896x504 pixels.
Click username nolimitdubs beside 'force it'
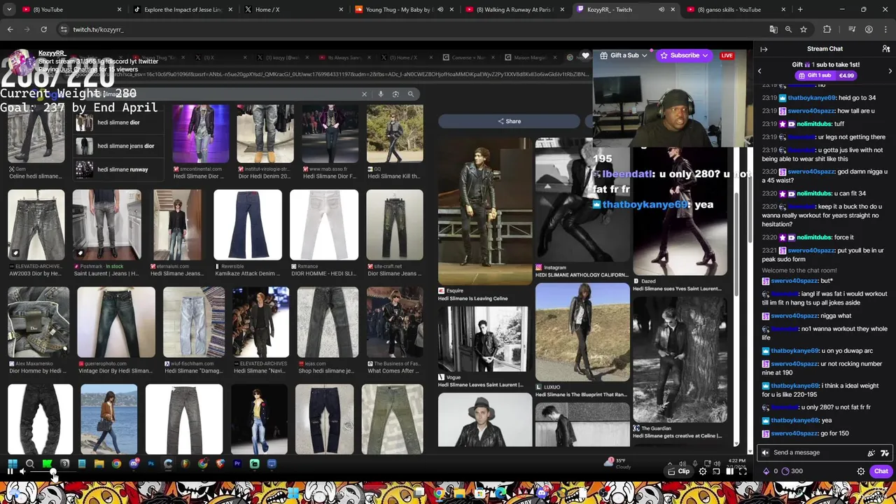coord(815,237)
